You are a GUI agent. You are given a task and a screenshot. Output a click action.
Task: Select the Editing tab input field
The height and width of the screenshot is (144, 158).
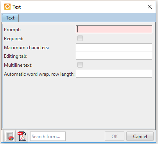tap(114, 56)
